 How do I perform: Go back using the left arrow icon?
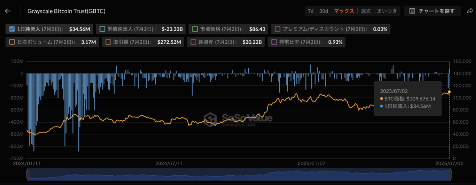pos(8,11)
